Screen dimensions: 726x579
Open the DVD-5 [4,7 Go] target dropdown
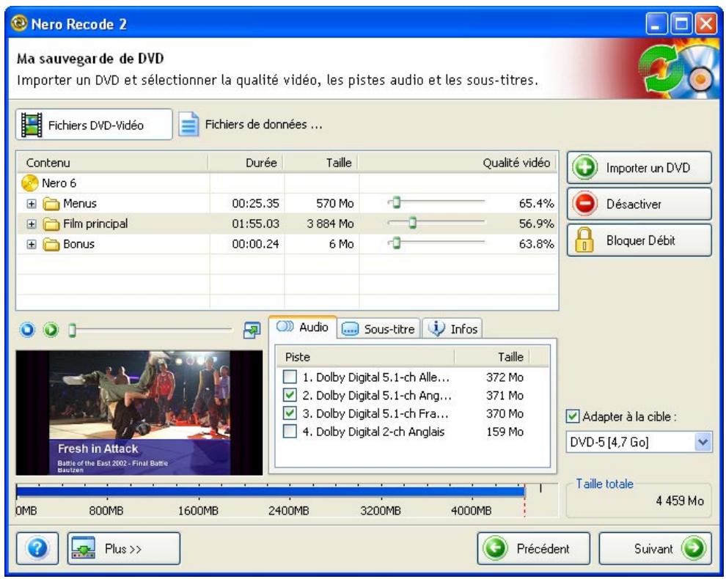tap(703, 441)
